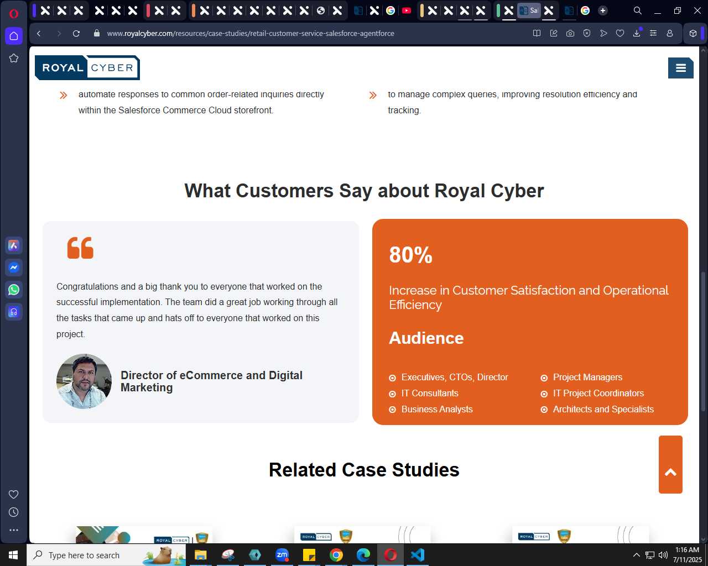Open the edit pencil icon in address bar
This screenshot has width=708, height=566.
554,34
